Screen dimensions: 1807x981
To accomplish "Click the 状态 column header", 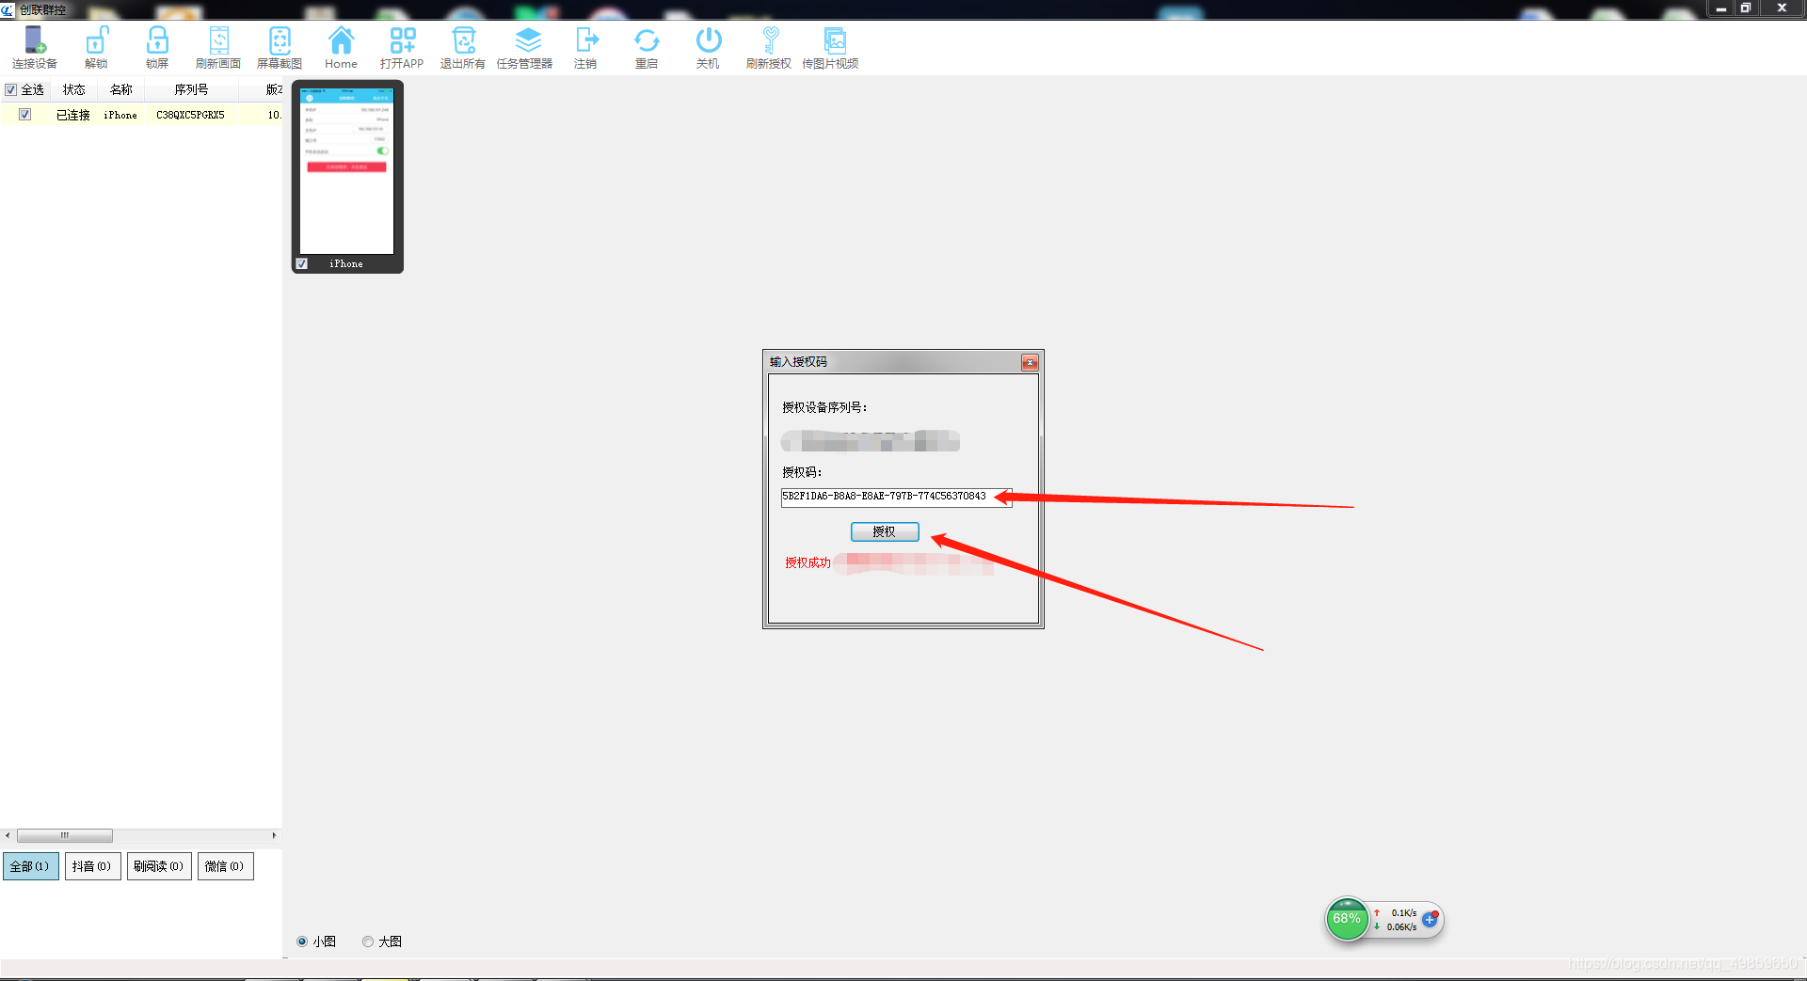I will point(73,90).
